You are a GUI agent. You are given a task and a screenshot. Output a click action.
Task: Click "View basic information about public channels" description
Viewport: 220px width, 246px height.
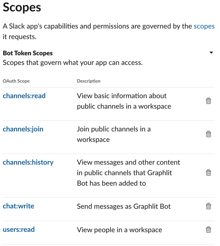click(x=124, y=101)
